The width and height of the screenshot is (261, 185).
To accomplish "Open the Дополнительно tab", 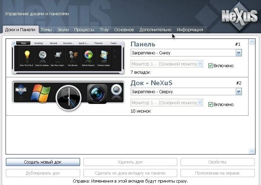I will (x=155, y=29).
